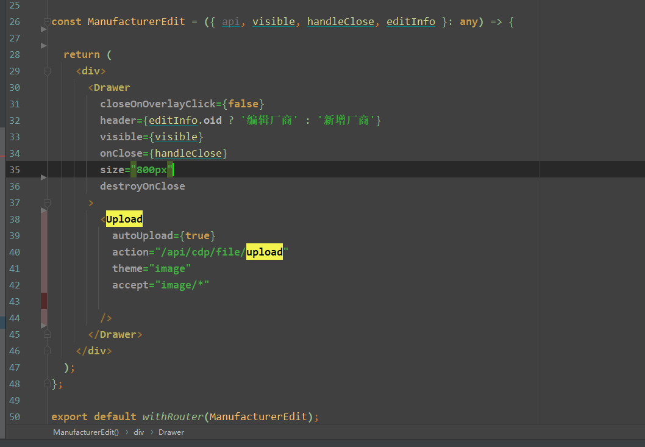Collapse the div fold marker on line 29

[48, 71]
